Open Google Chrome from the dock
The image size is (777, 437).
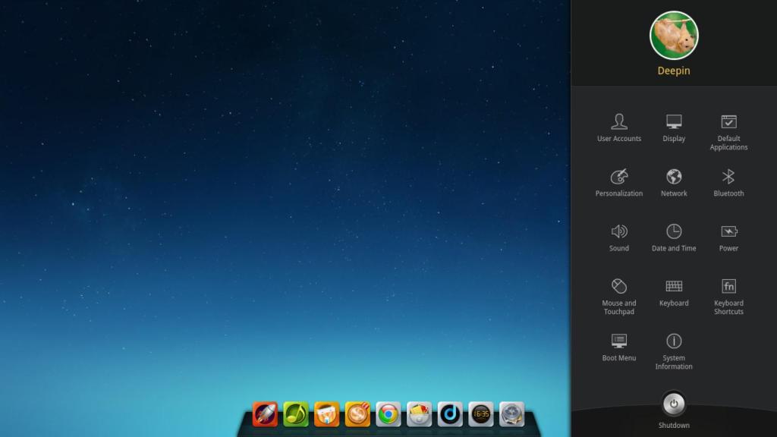coord(388,415)
